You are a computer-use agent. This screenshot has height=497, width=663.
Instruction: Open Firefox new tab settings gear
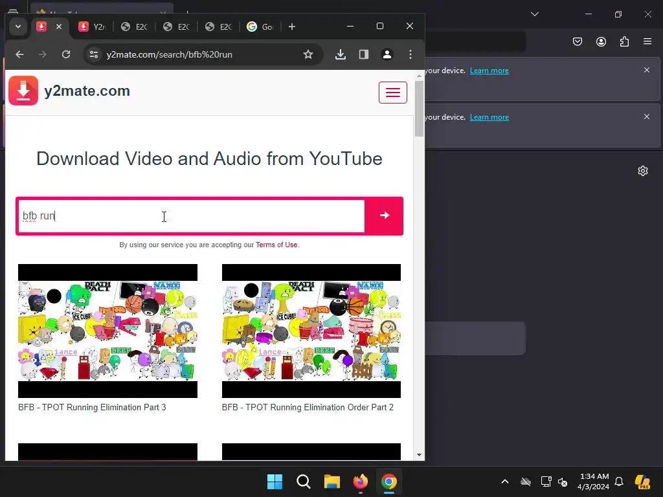point(643,171)
